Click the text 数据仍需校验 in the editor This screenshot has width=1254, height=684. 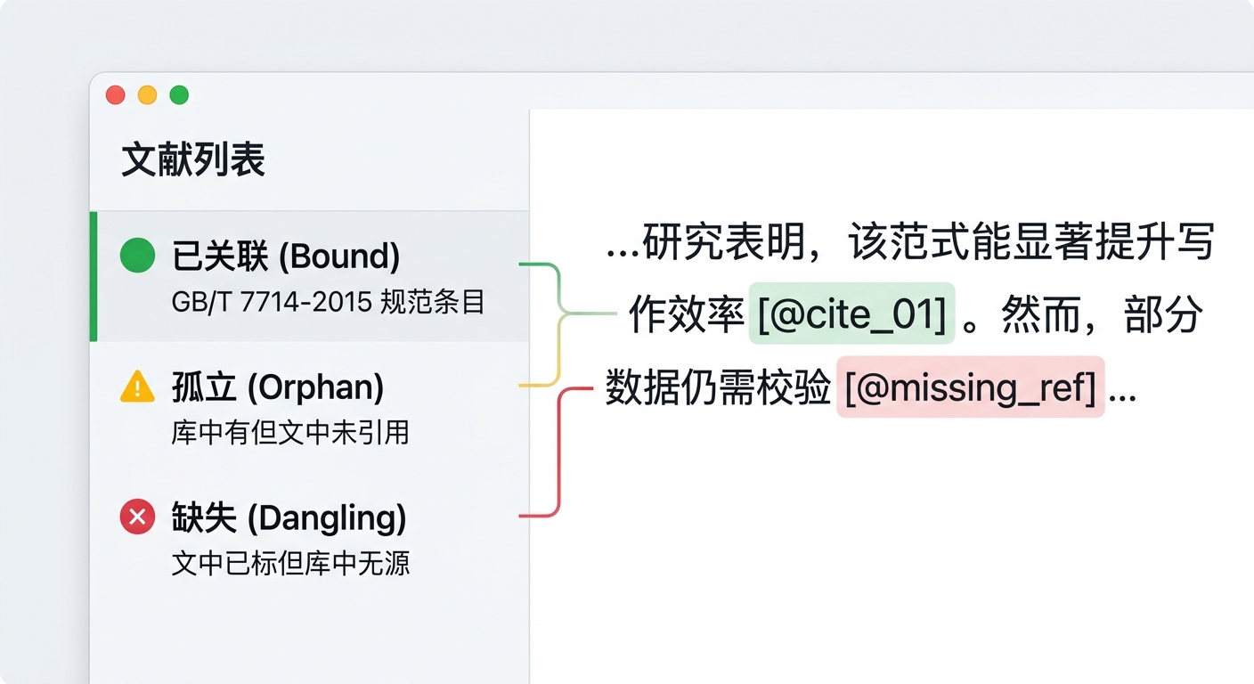pyautogui.click(x=718, y=388)
